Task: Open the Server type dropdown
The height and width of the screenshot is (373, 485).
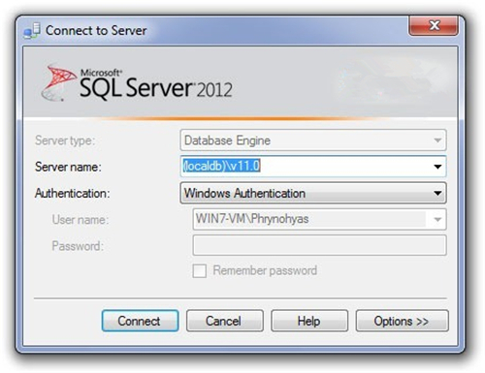Action: click(313, 140)
